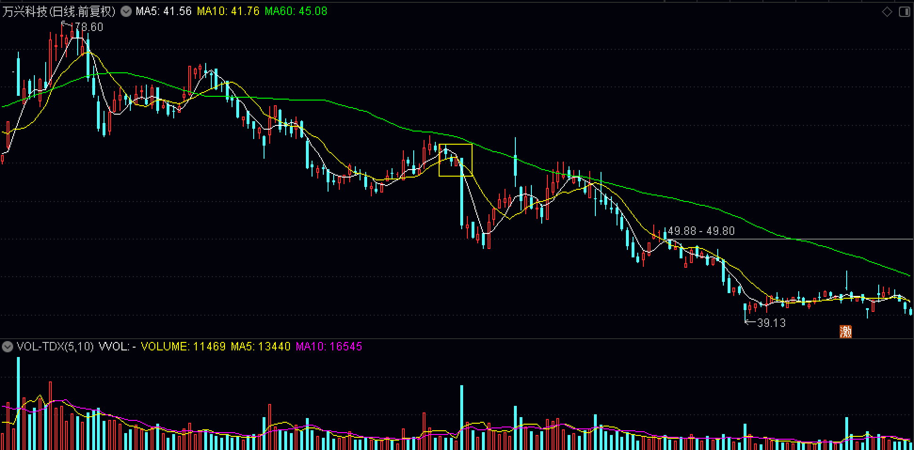This screenshot has height=450, width=914.
Task: Select the 万兴科技(日线.前复权) title label
Action: [x=59, y=11]
